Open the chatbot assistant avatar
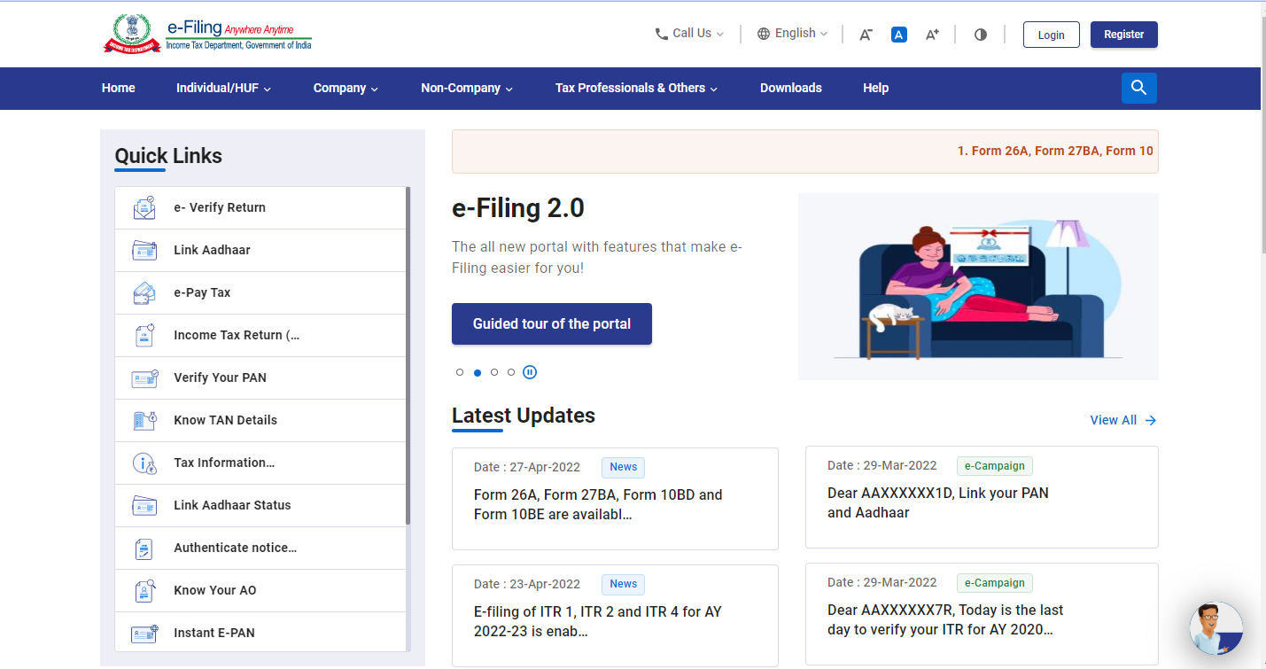The height and width of the screenshot is (669, 1266). [1216, 628]
